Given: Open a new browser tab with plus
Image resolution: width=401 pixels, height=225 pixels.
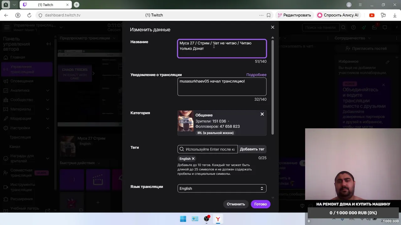Looking at the screenshot, I should point(76,5).
